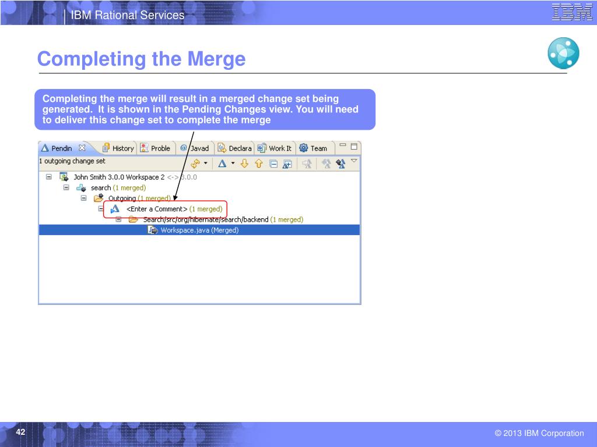Close the Pending Changes tab
The image size is (597, 447).
82,147
